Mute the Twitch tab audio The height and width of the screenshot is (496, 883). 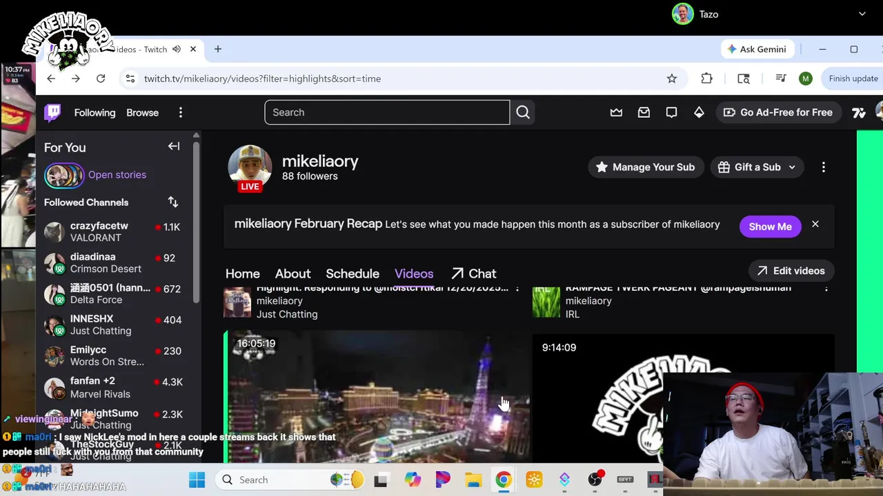[x=177, y=49]
